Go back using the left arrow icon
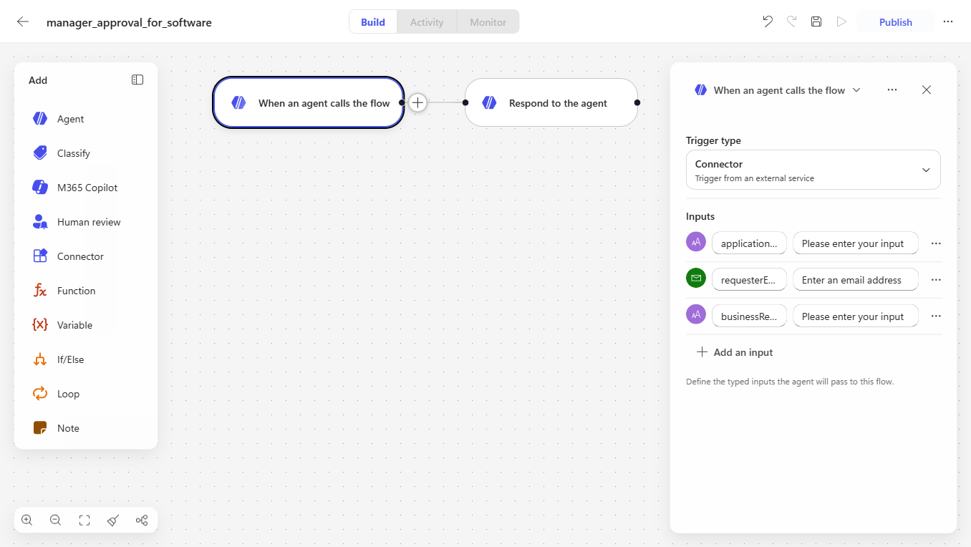971x547 pixels. [23, 21]
